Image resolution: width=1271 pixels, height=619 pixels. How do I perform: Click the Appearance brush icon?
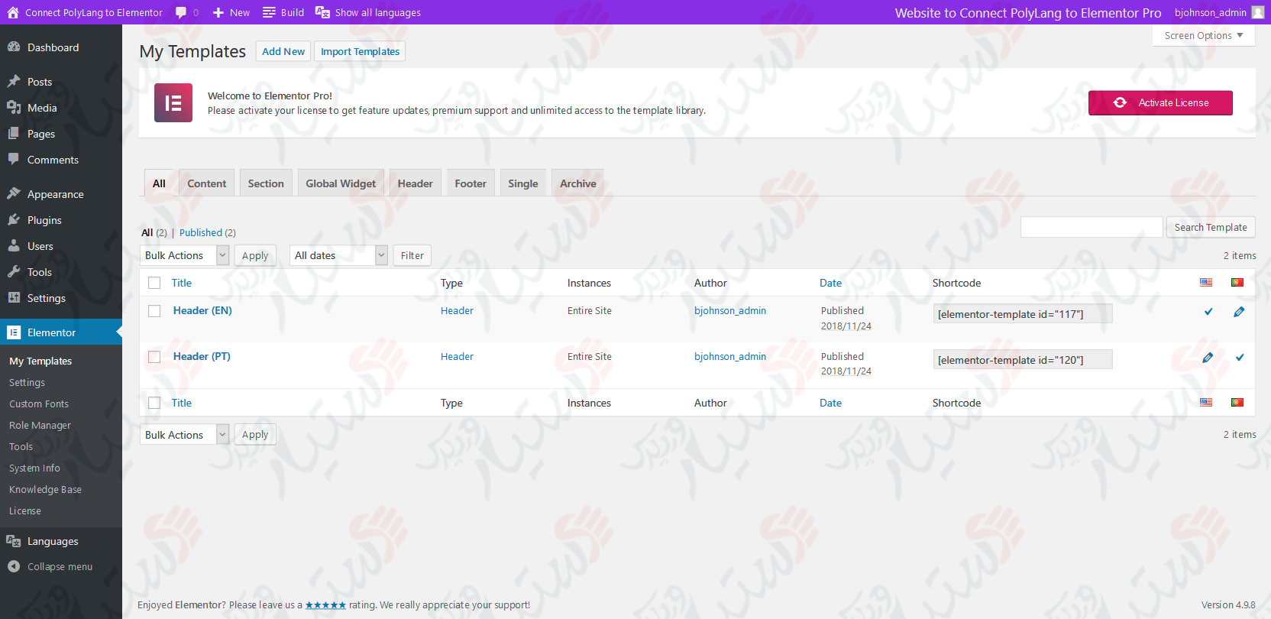pos(14,193)
